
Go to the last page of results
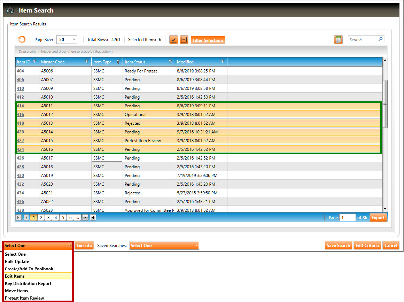pyautogui.click(x=93, y=218)
